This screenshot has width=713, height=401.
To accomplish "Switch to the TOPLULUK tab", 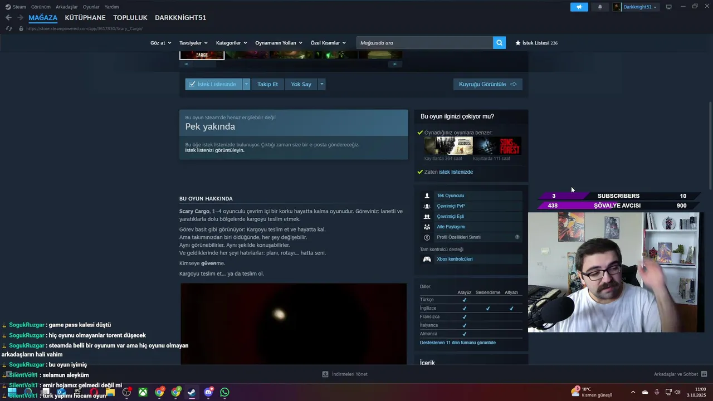I will [x=130, y=18].
